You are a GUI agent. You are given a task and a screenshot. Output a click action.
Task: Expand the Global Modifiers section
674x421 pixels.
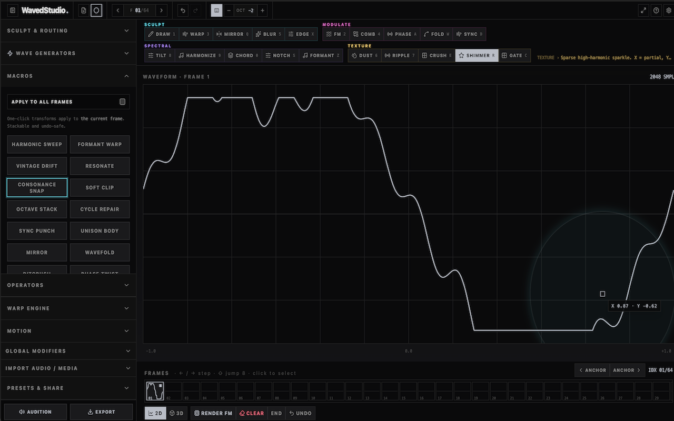[x=68, y=351]
